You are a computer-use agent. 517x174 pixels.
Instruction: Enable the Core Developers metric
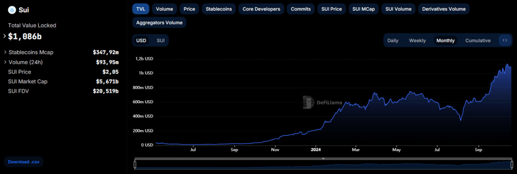(x=262, y=9)
